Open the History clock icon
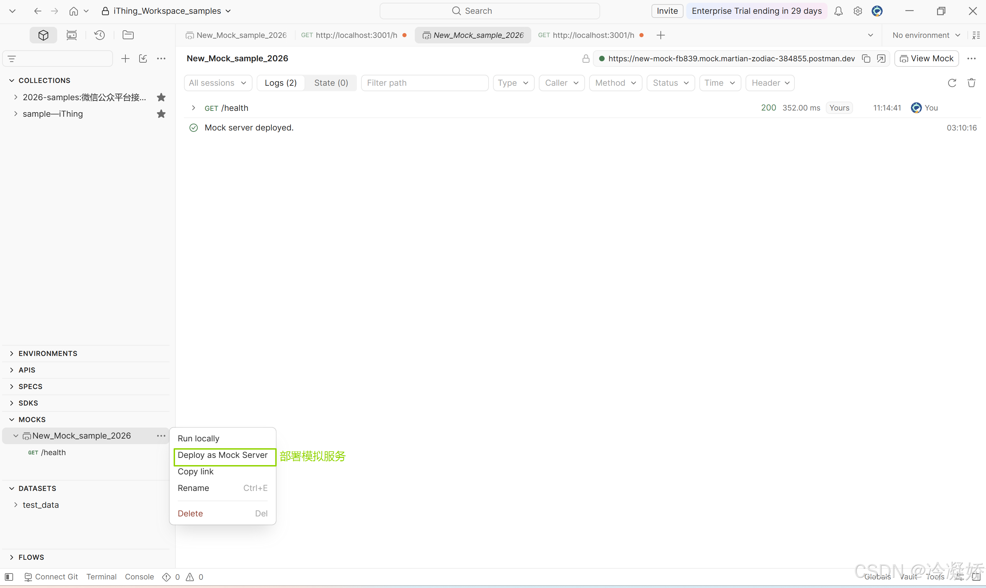 100,35
